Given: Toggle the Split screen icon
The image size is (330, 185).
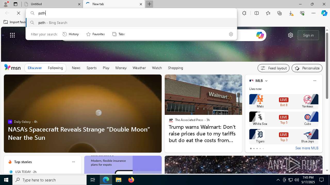Looking at the screenshot, I should [x=257, y=13].
